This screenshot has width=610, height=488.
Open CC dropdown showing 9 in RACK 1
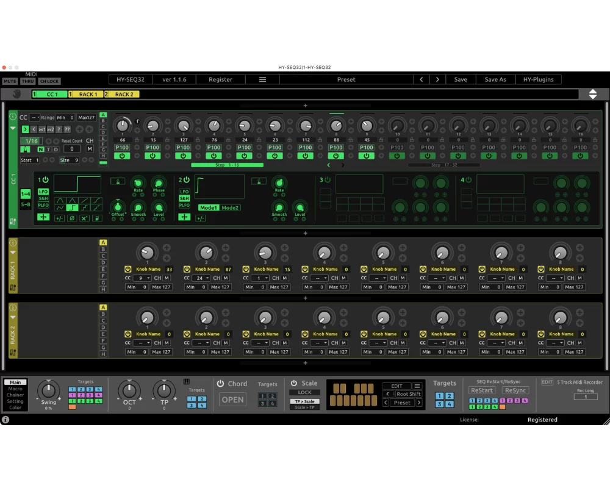(x=142, y=278)
